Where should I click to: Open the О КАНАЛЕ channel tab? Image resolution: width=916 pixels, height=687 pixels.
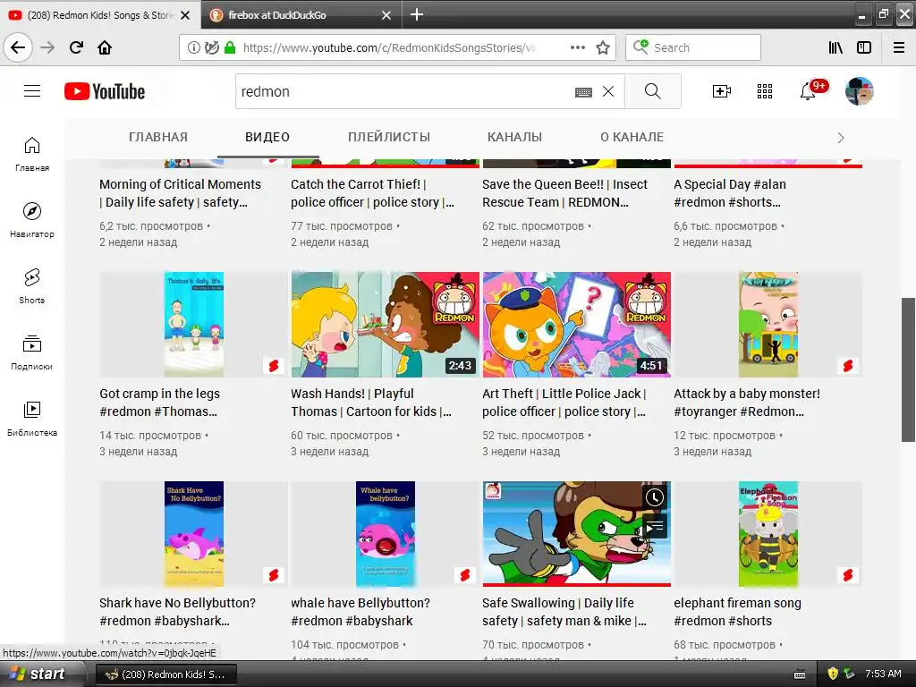tap(632, 137)
